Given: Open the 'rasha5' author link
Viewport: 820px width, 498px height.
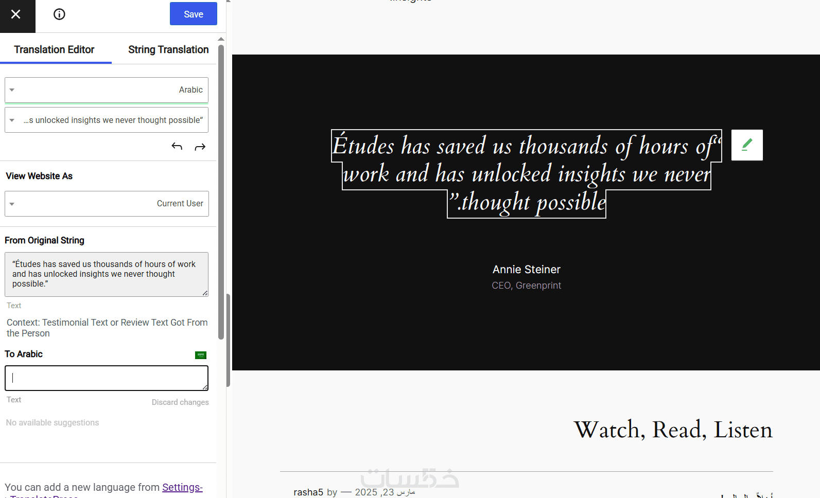Looking at the screenshot, I should click(308, 492).
